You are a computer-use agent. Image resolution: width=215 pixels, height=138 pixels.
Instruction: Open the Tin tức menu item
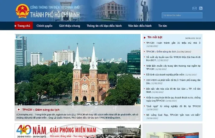coord(163,26)
